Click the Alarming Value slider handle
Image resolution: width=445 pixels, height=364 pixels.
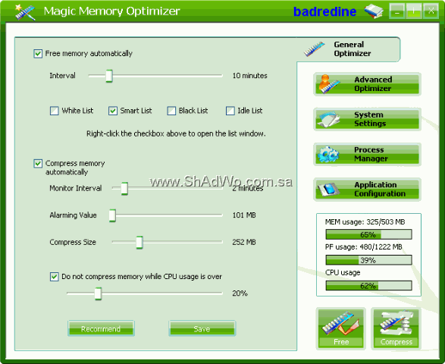(x=112, y=215)
